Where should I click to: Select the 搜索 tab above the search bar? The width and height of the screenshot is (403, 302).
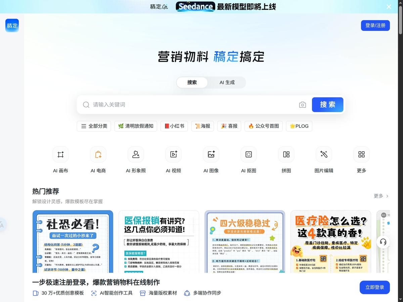pos(192,82)
